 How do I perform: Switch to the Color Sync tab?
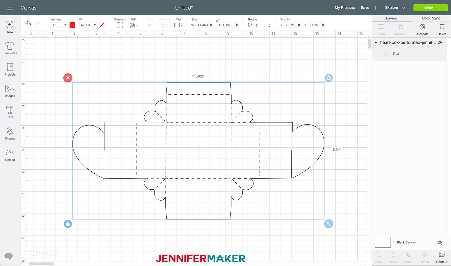point(431,18)
